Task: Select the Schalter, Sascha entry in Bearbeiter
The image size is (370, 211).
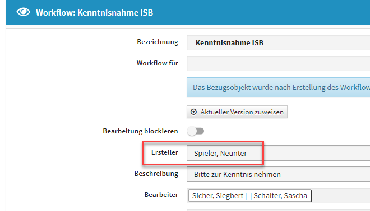Action: click(x=280, y=196)
